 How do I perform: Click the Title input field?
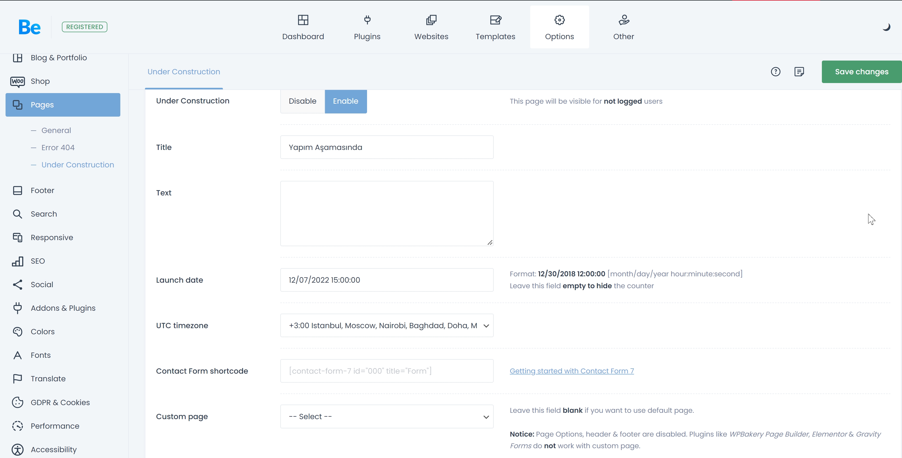point(387,147)
